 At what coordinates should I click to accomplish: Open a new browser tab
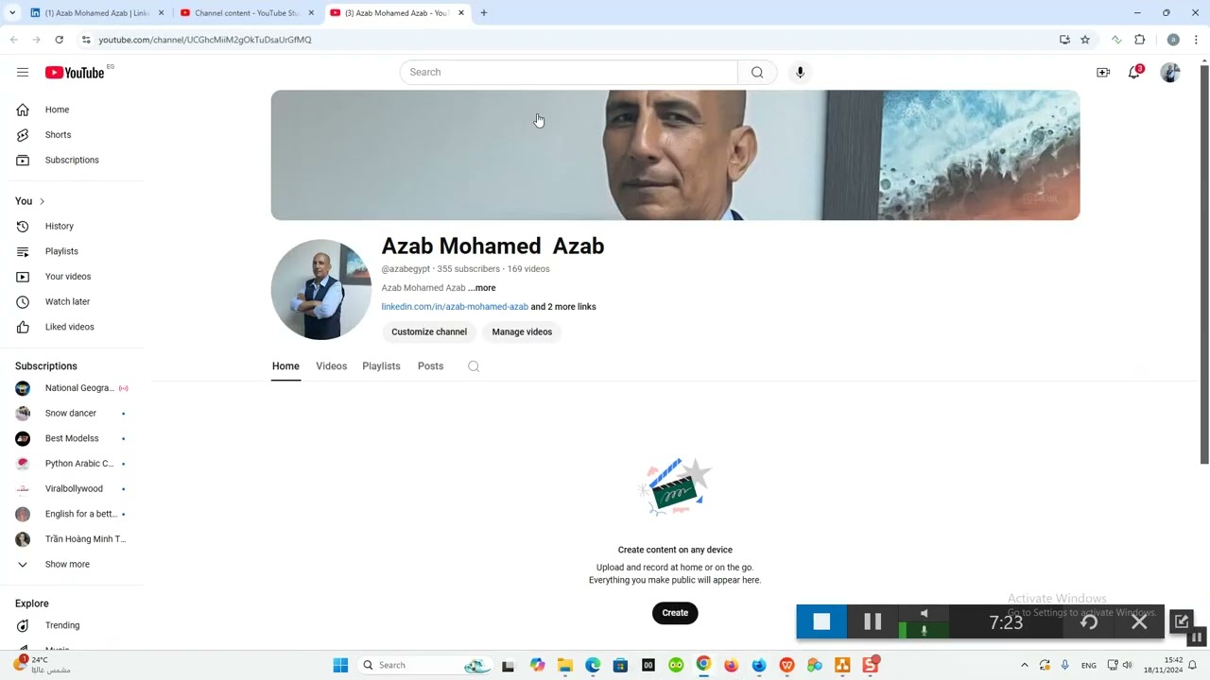coord(484,13)
